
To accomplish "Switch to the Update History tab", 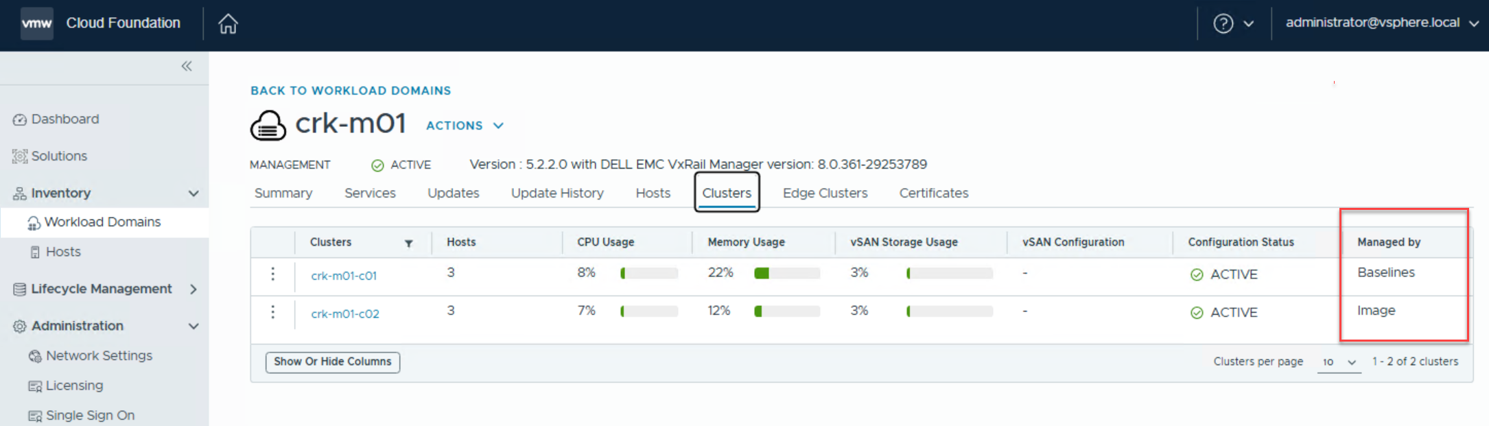I will point(557,193).
